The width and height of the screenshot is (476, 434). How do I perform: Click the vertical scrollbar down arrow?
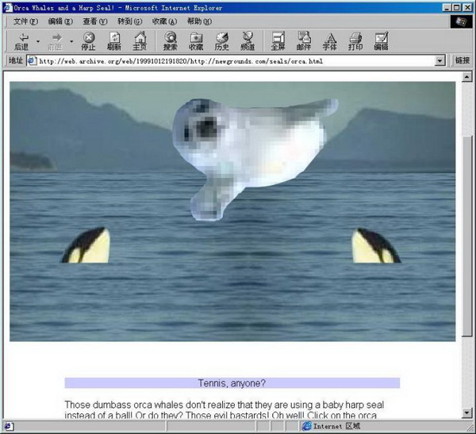click(466, 413)
